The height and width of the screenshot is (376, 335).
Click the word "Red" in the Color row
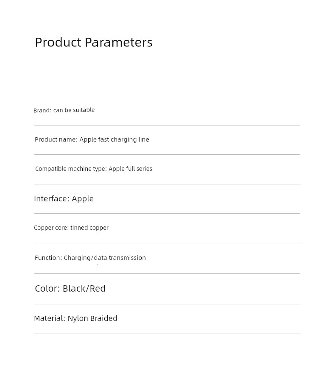click(98, 289)
